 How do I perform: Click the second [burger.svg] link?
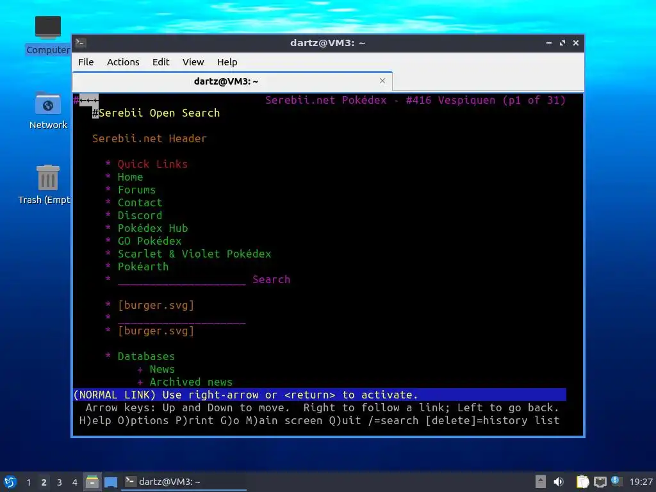coord(156,331)
